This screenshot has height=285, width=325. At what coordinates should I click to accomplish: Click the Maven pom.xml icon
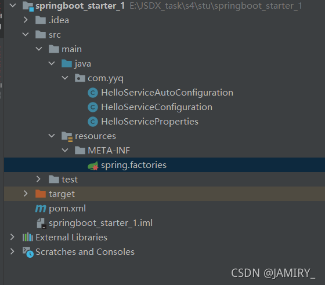point(41,209)
